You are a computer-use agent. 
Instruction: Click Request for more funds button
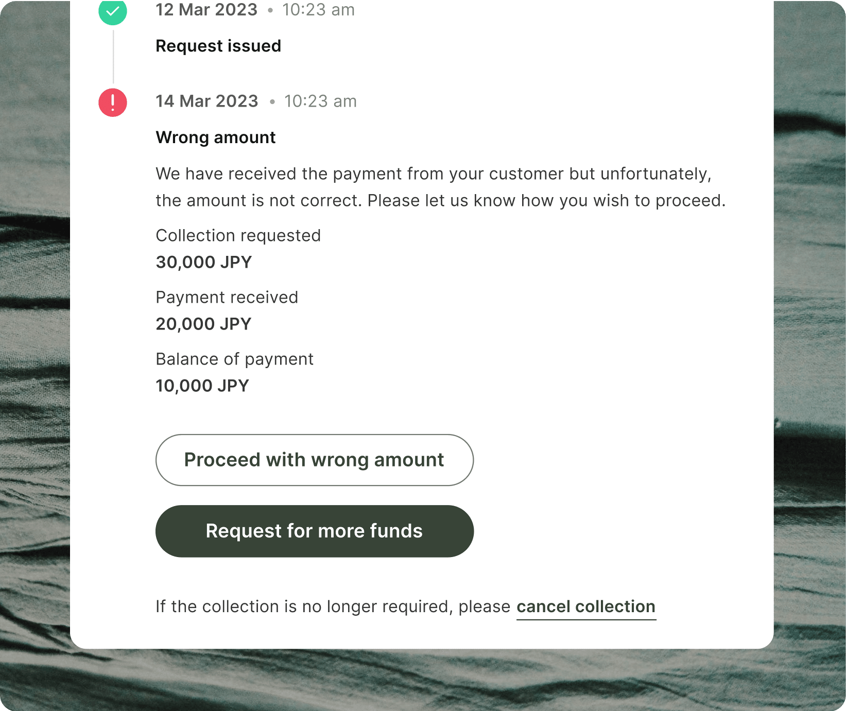tap(315, 531)
